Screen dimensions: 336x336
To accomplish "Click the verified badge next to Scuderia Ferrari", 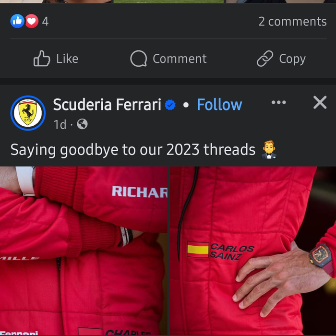I will click(x=170, y=105).
